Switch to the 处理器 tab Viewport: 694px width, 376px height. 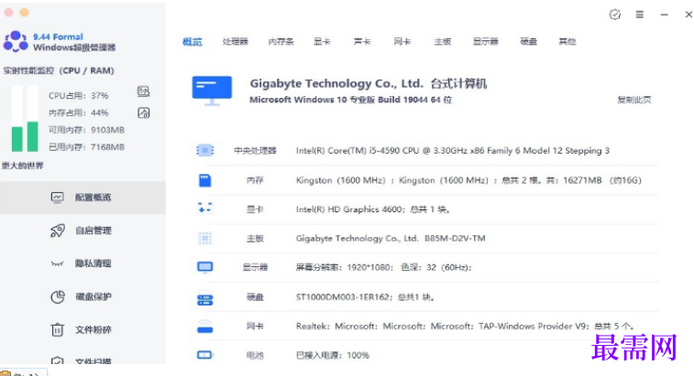[x=235, y=41]
